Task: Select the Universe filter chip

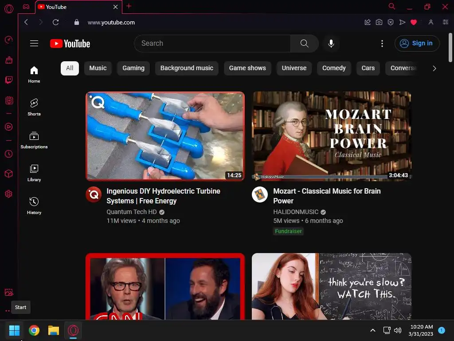Action: 294,68
